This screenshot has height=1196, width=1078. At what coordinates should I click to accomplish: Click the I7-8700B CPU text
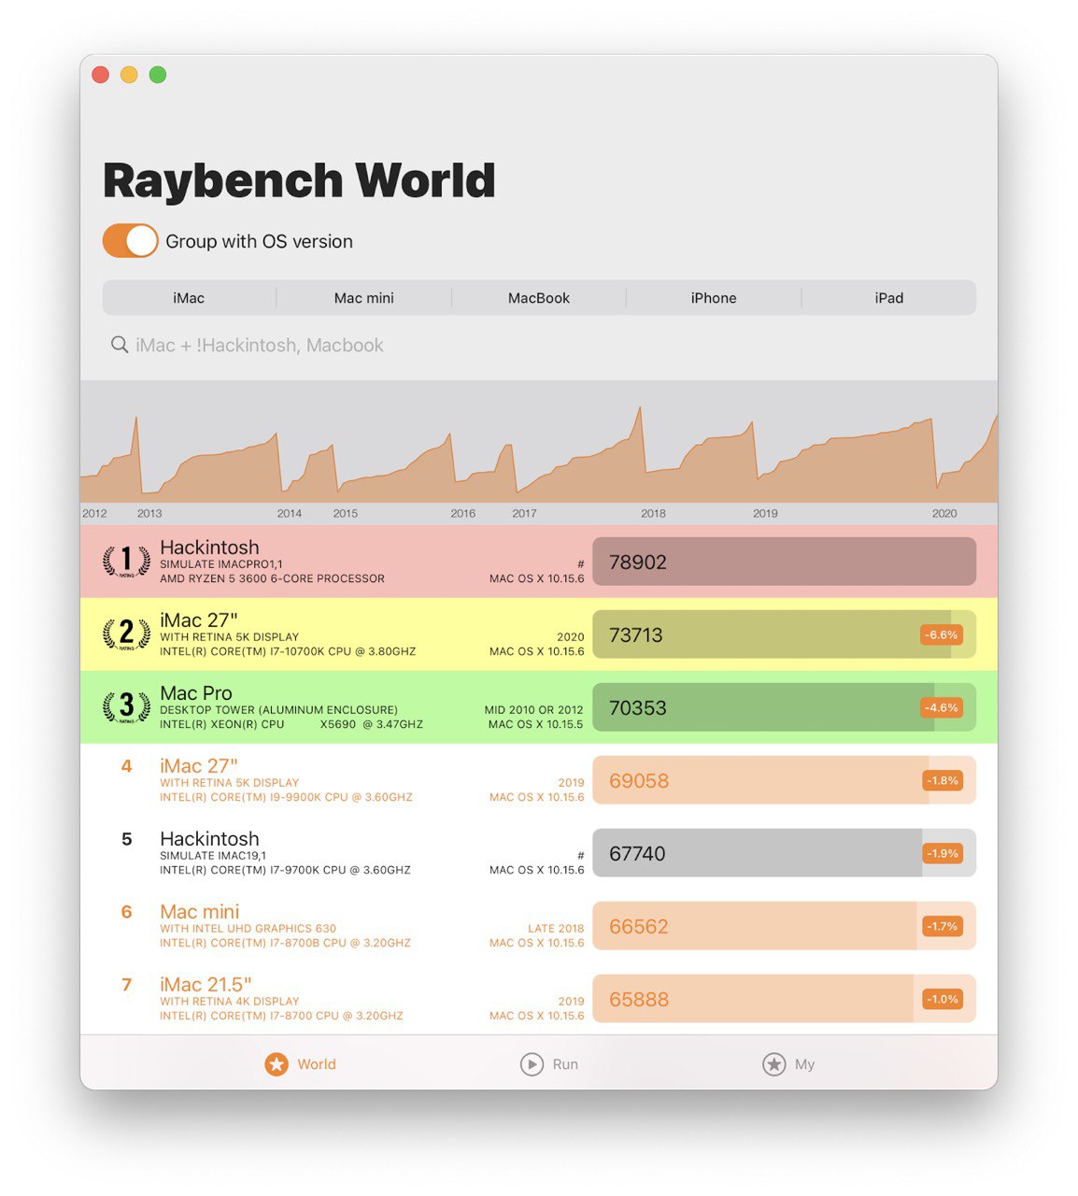pos(285,943)
